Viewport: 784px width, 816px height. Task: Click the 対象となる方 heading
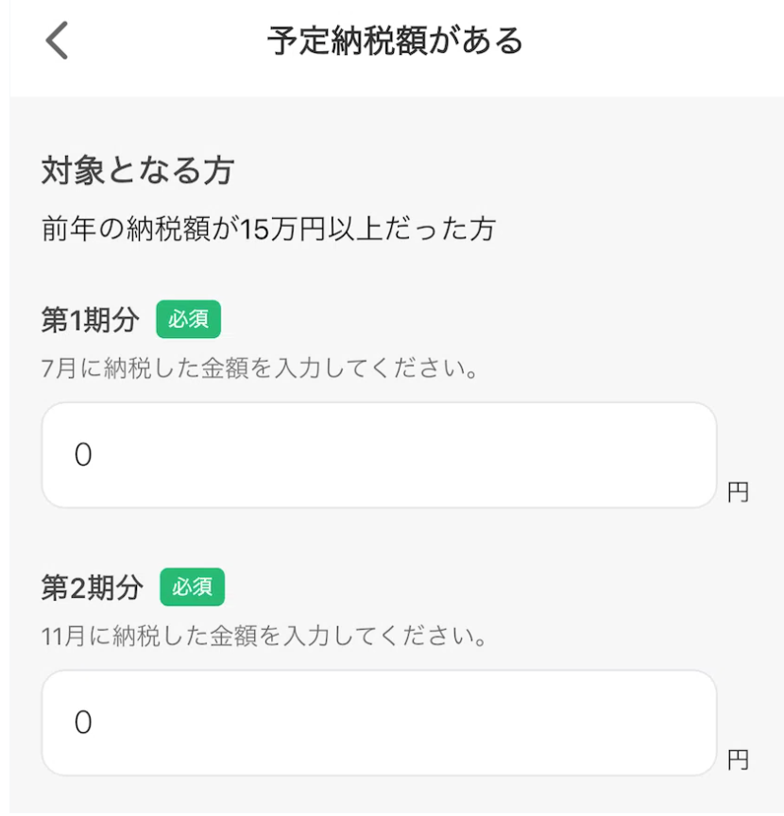(x=138, y=172)
